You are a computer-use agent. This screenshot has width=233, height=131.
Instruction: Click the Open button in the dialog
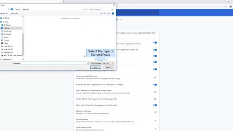point(95,67)
